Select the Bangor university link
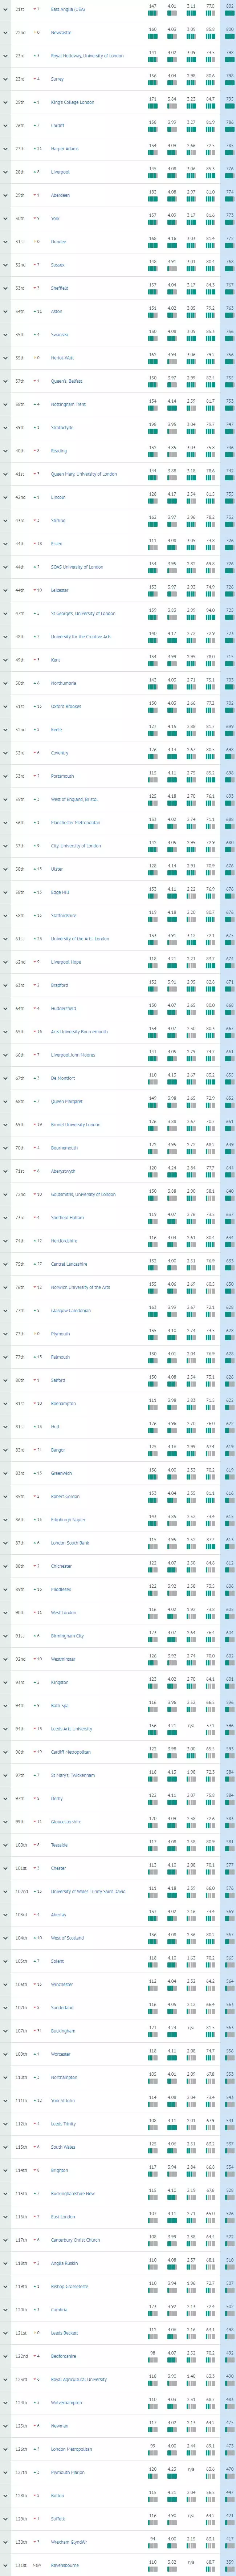 58,1451
